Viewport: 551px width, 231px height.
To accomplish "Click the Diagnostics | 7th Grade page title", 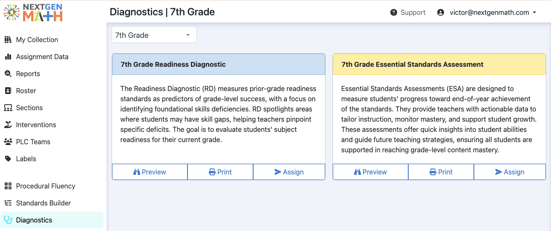I will point(162,12).
